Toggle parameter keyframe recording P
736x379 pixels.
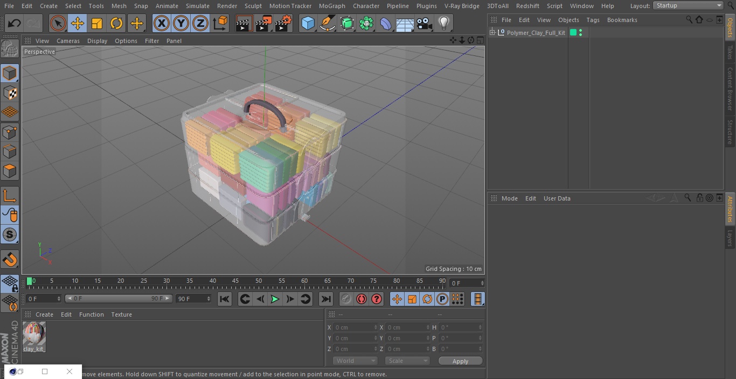[442, 299]
